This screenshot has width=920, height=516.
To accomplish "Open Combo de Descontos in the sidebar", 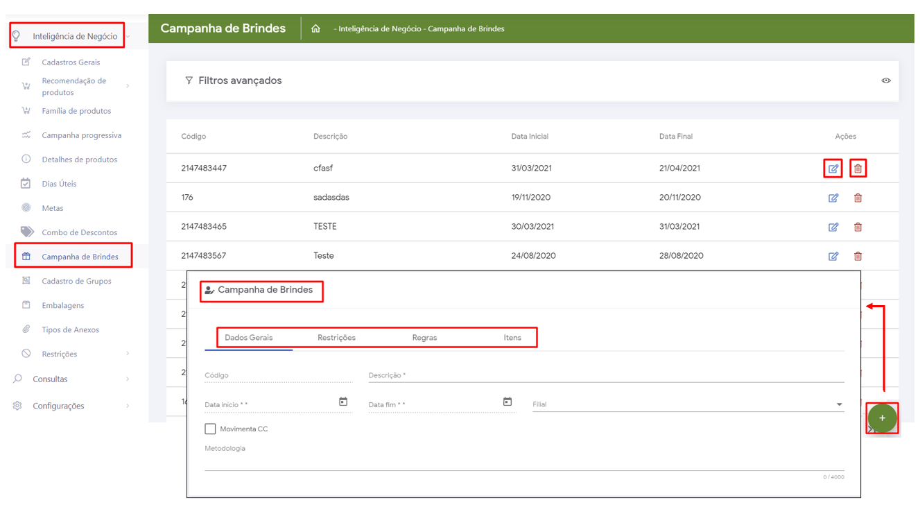I will (79, 232).
